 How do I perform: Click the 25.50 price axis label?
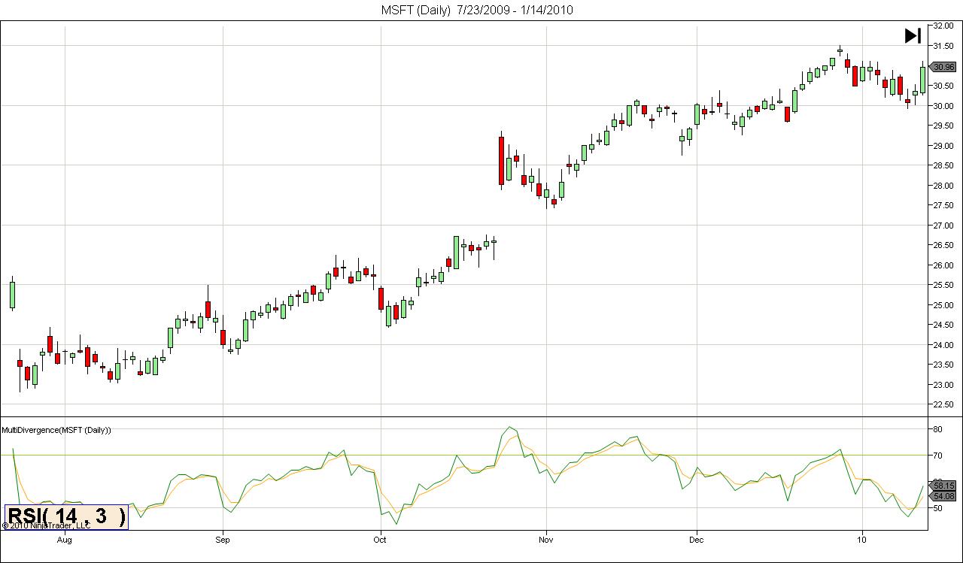(x=943, y=285)
